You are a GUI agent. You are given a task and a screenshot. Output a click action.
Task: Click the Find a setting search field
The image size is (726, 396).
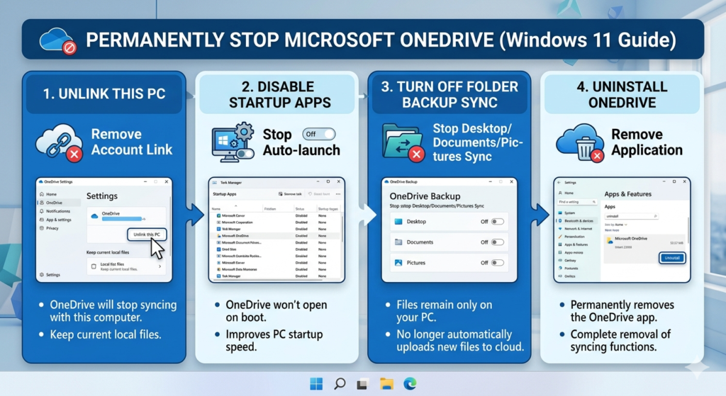click(x=577, y=202)
